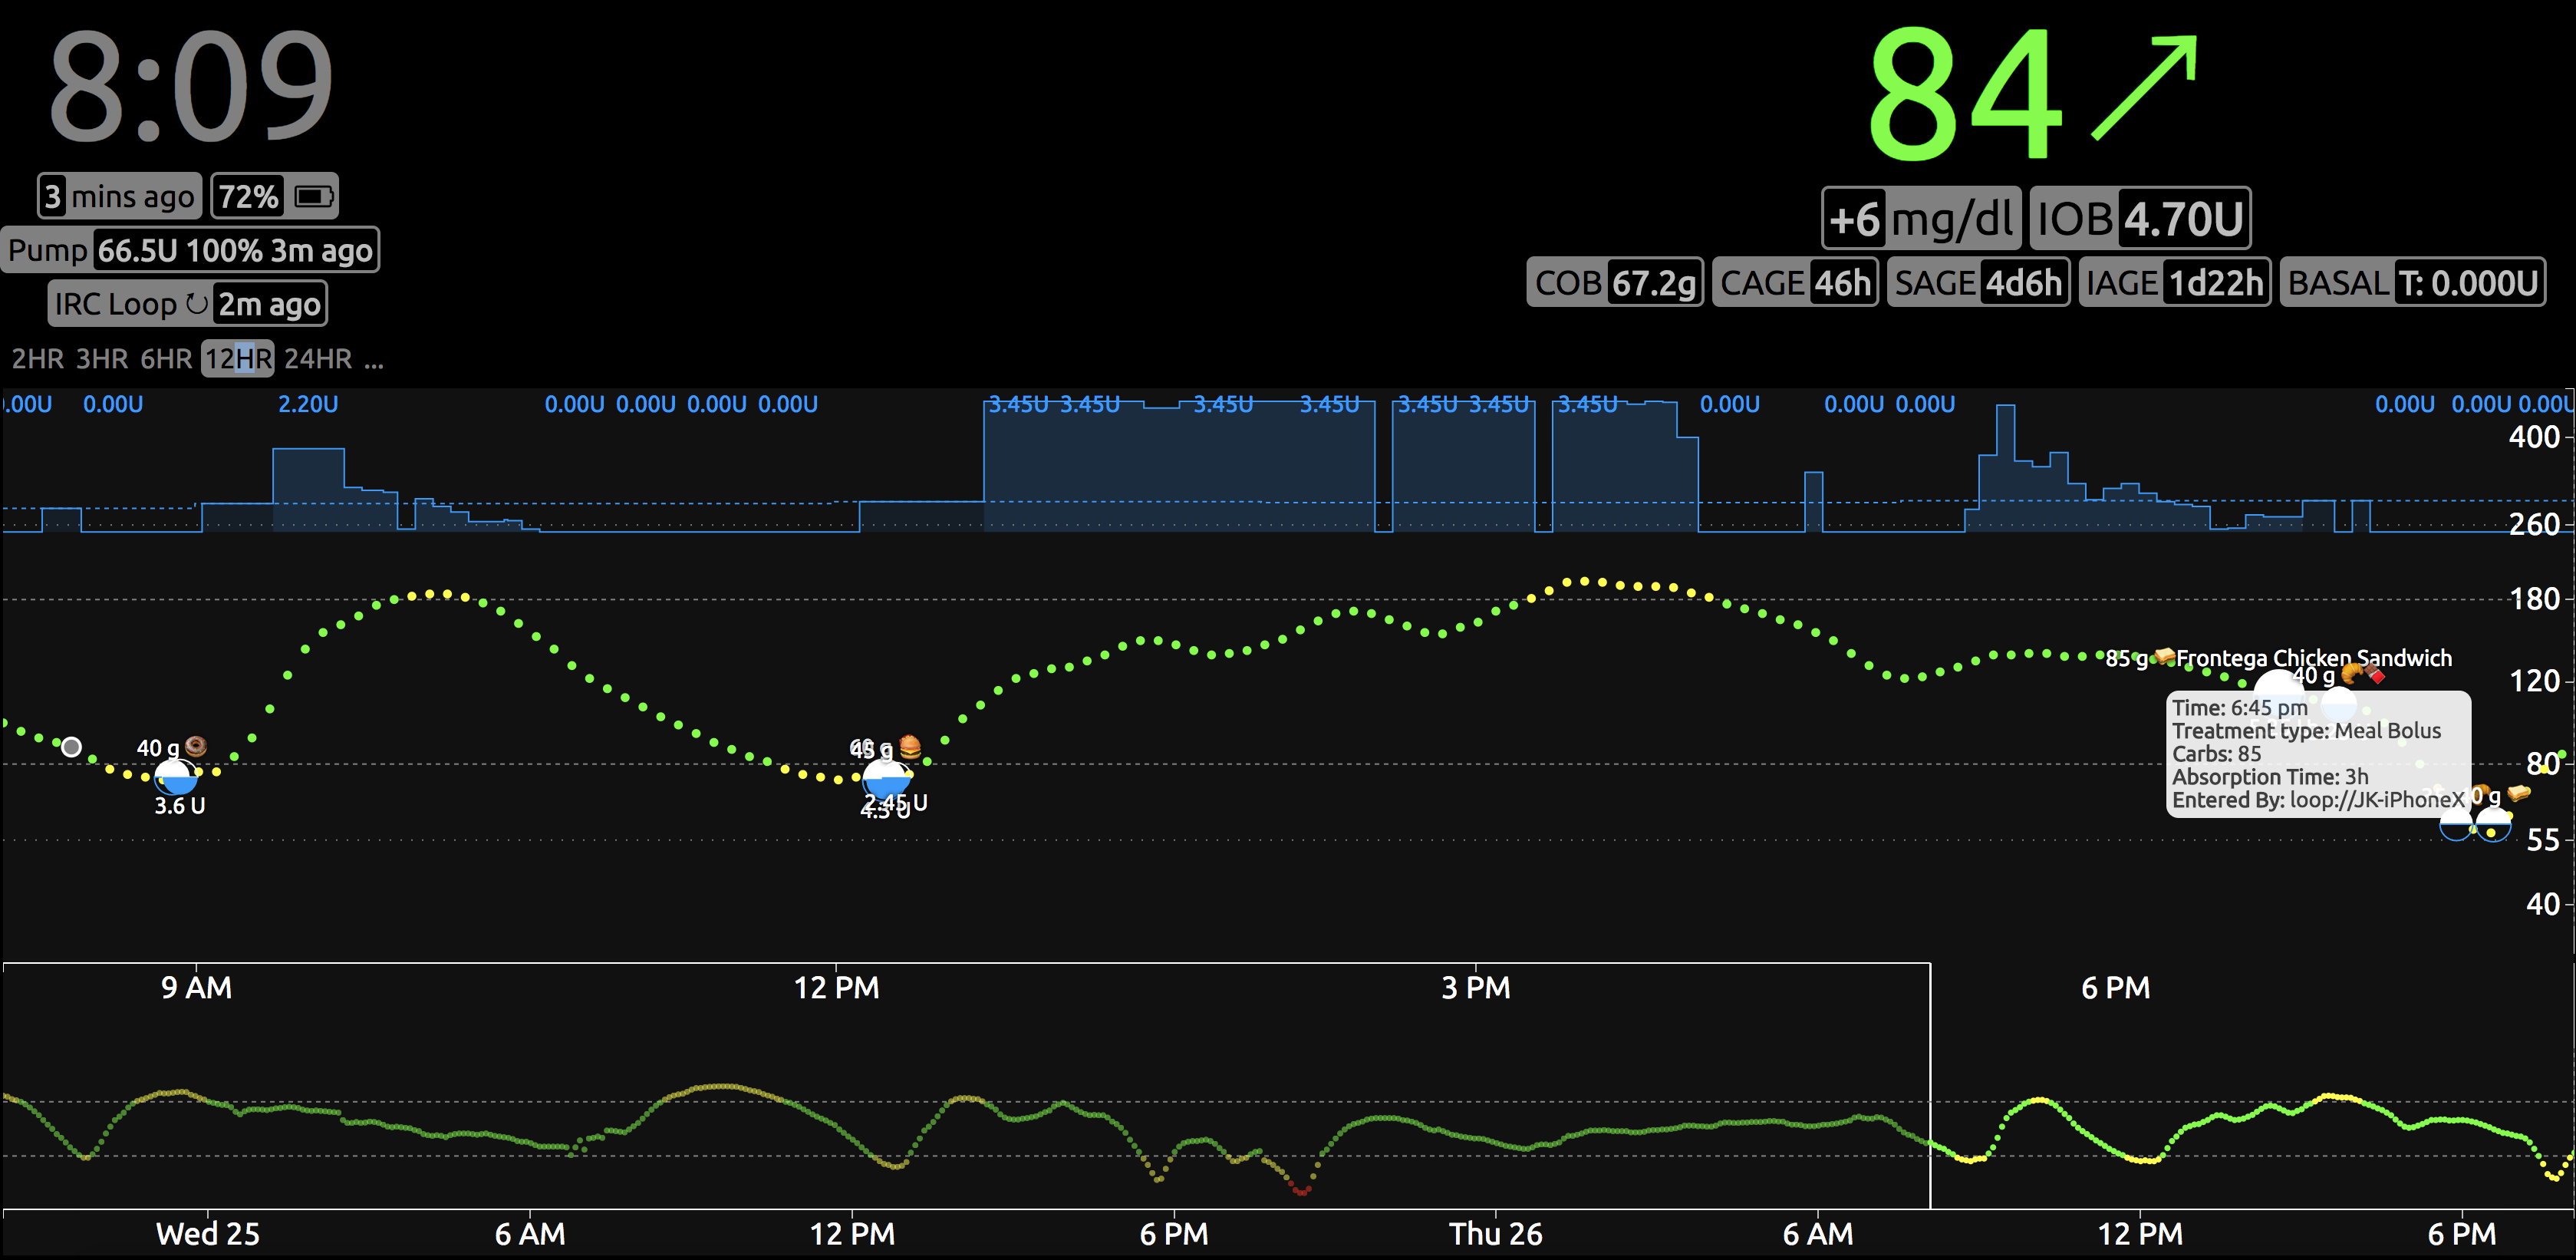
Task: Select the hamburger meal icon near noon
Action: tap(911, 745)
